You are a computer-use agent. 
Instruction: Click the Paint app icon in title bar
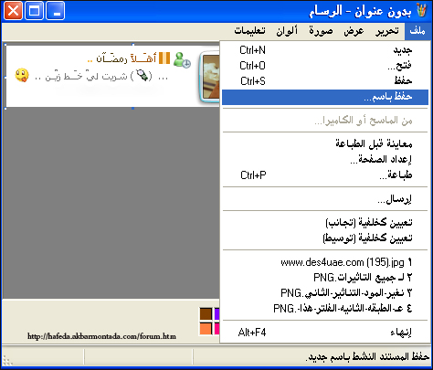[x=421, y=11]
